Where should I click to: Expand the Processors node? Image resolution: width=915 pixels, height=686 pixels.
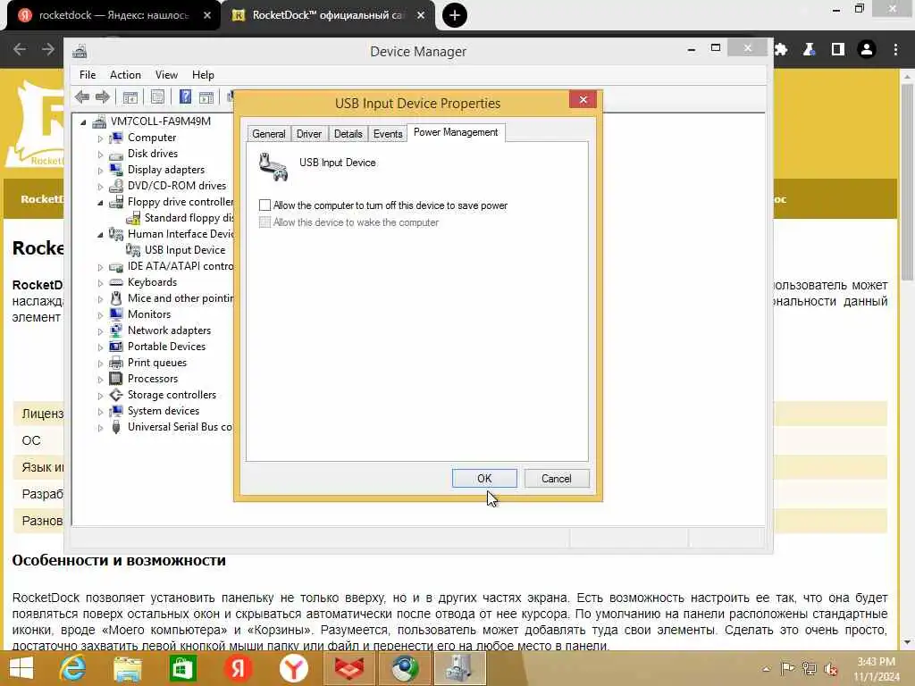[x=100, y=380]
